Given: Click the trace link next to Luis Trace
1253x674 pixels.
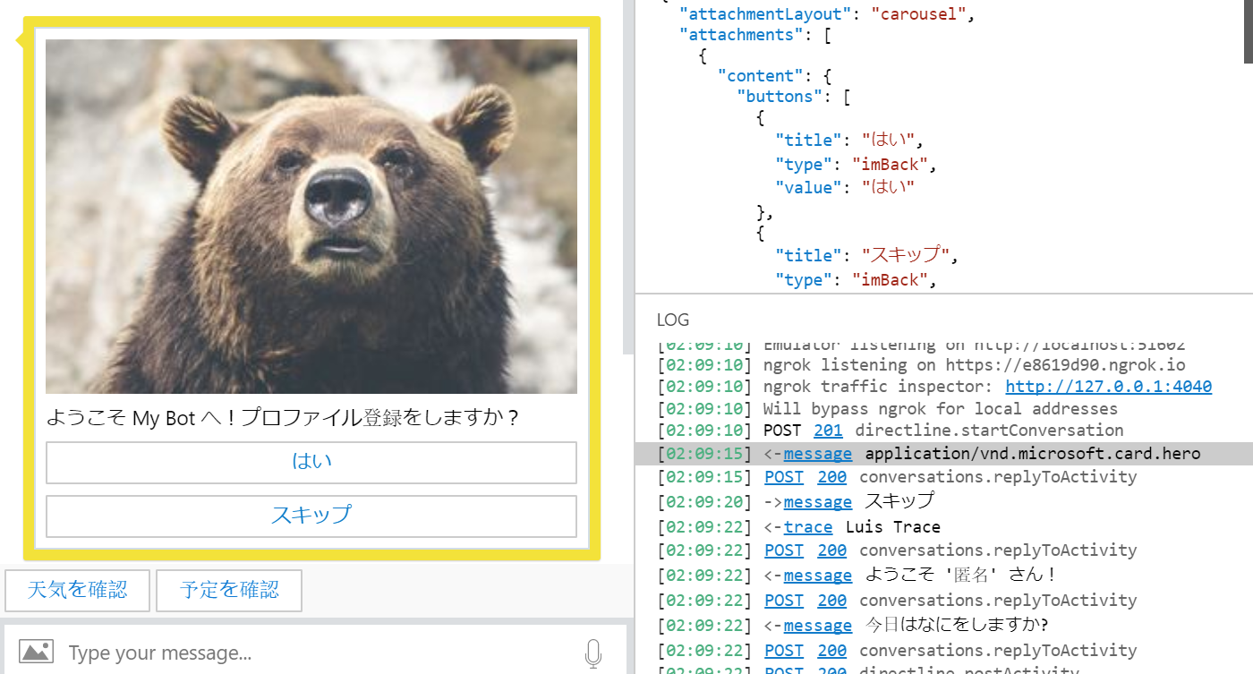Looking at the screenshot, I should coord(806,526).
